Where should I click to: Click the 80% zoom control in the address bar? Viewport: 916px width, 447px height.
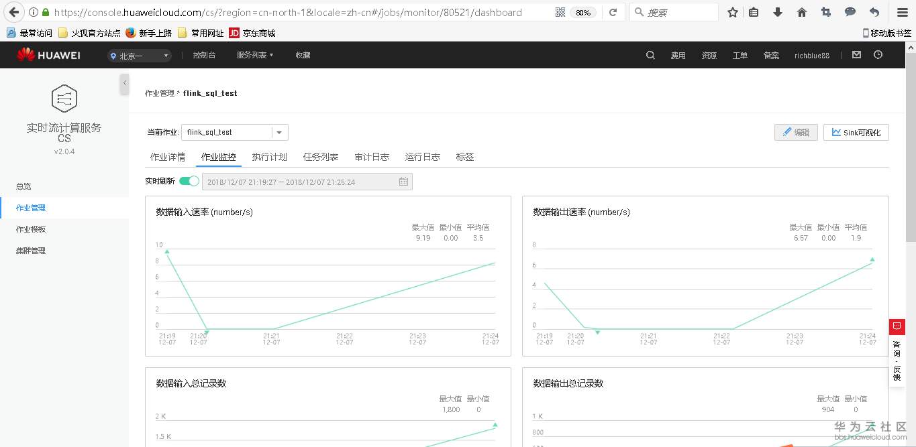[x=583, y=11]
